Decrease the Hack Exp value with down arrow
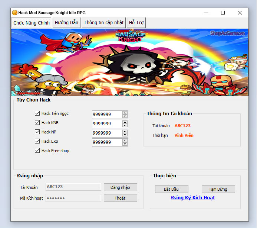 125,144
